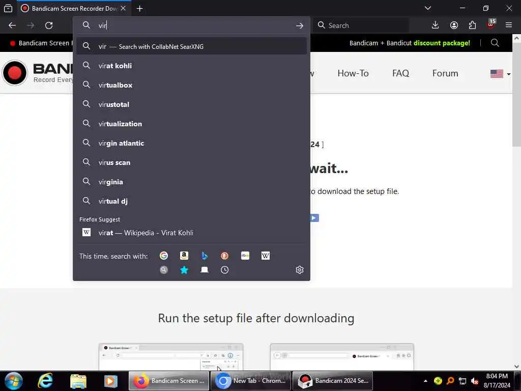The width and height of the screenshot is (521, 391).
Task: Open the Downloads panel icon
Action: click(435, 25)
